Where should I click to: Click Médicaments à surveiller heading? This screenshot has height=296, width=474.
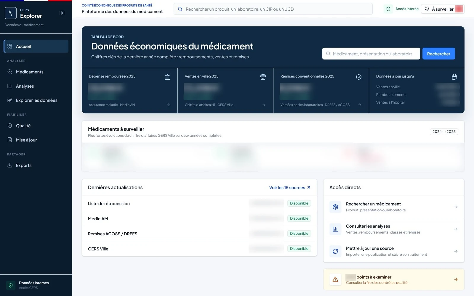116,129
